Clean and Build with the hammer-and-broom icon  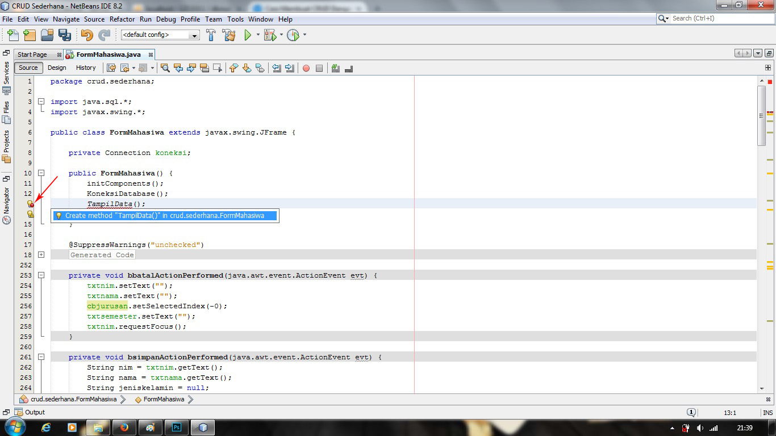pos(229,35)
